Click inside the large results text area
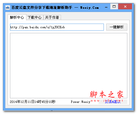The height and width of the screenshot is (114, 137). coord(69,66)
